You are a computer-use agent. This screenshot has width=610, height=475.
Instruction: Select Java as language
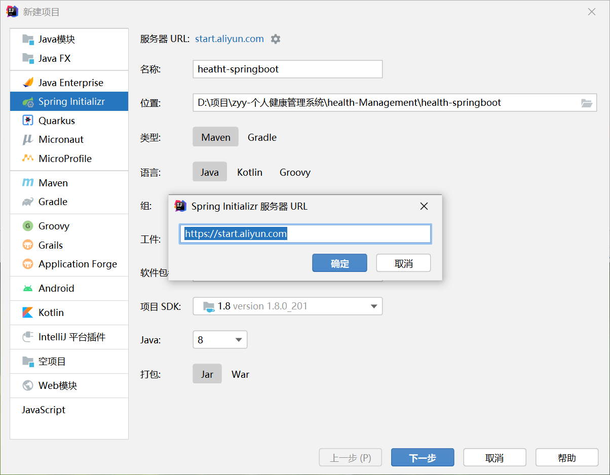pos(210,172)
